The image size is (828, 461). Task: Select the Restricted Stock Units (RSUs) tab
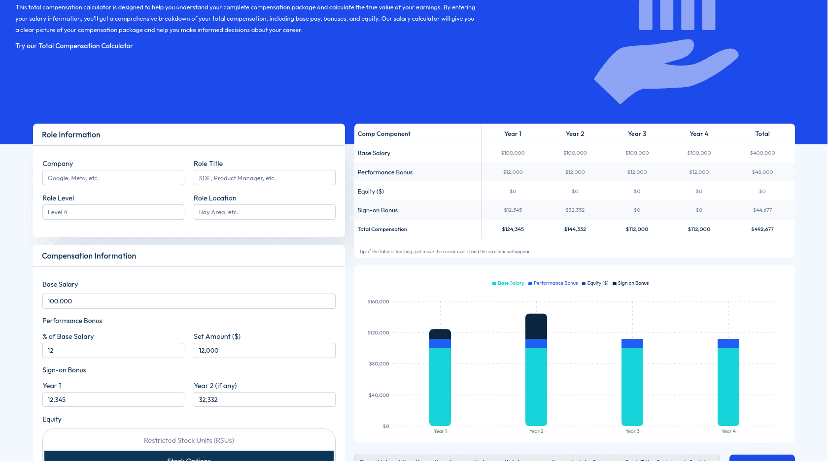click(x=189, y=440)
